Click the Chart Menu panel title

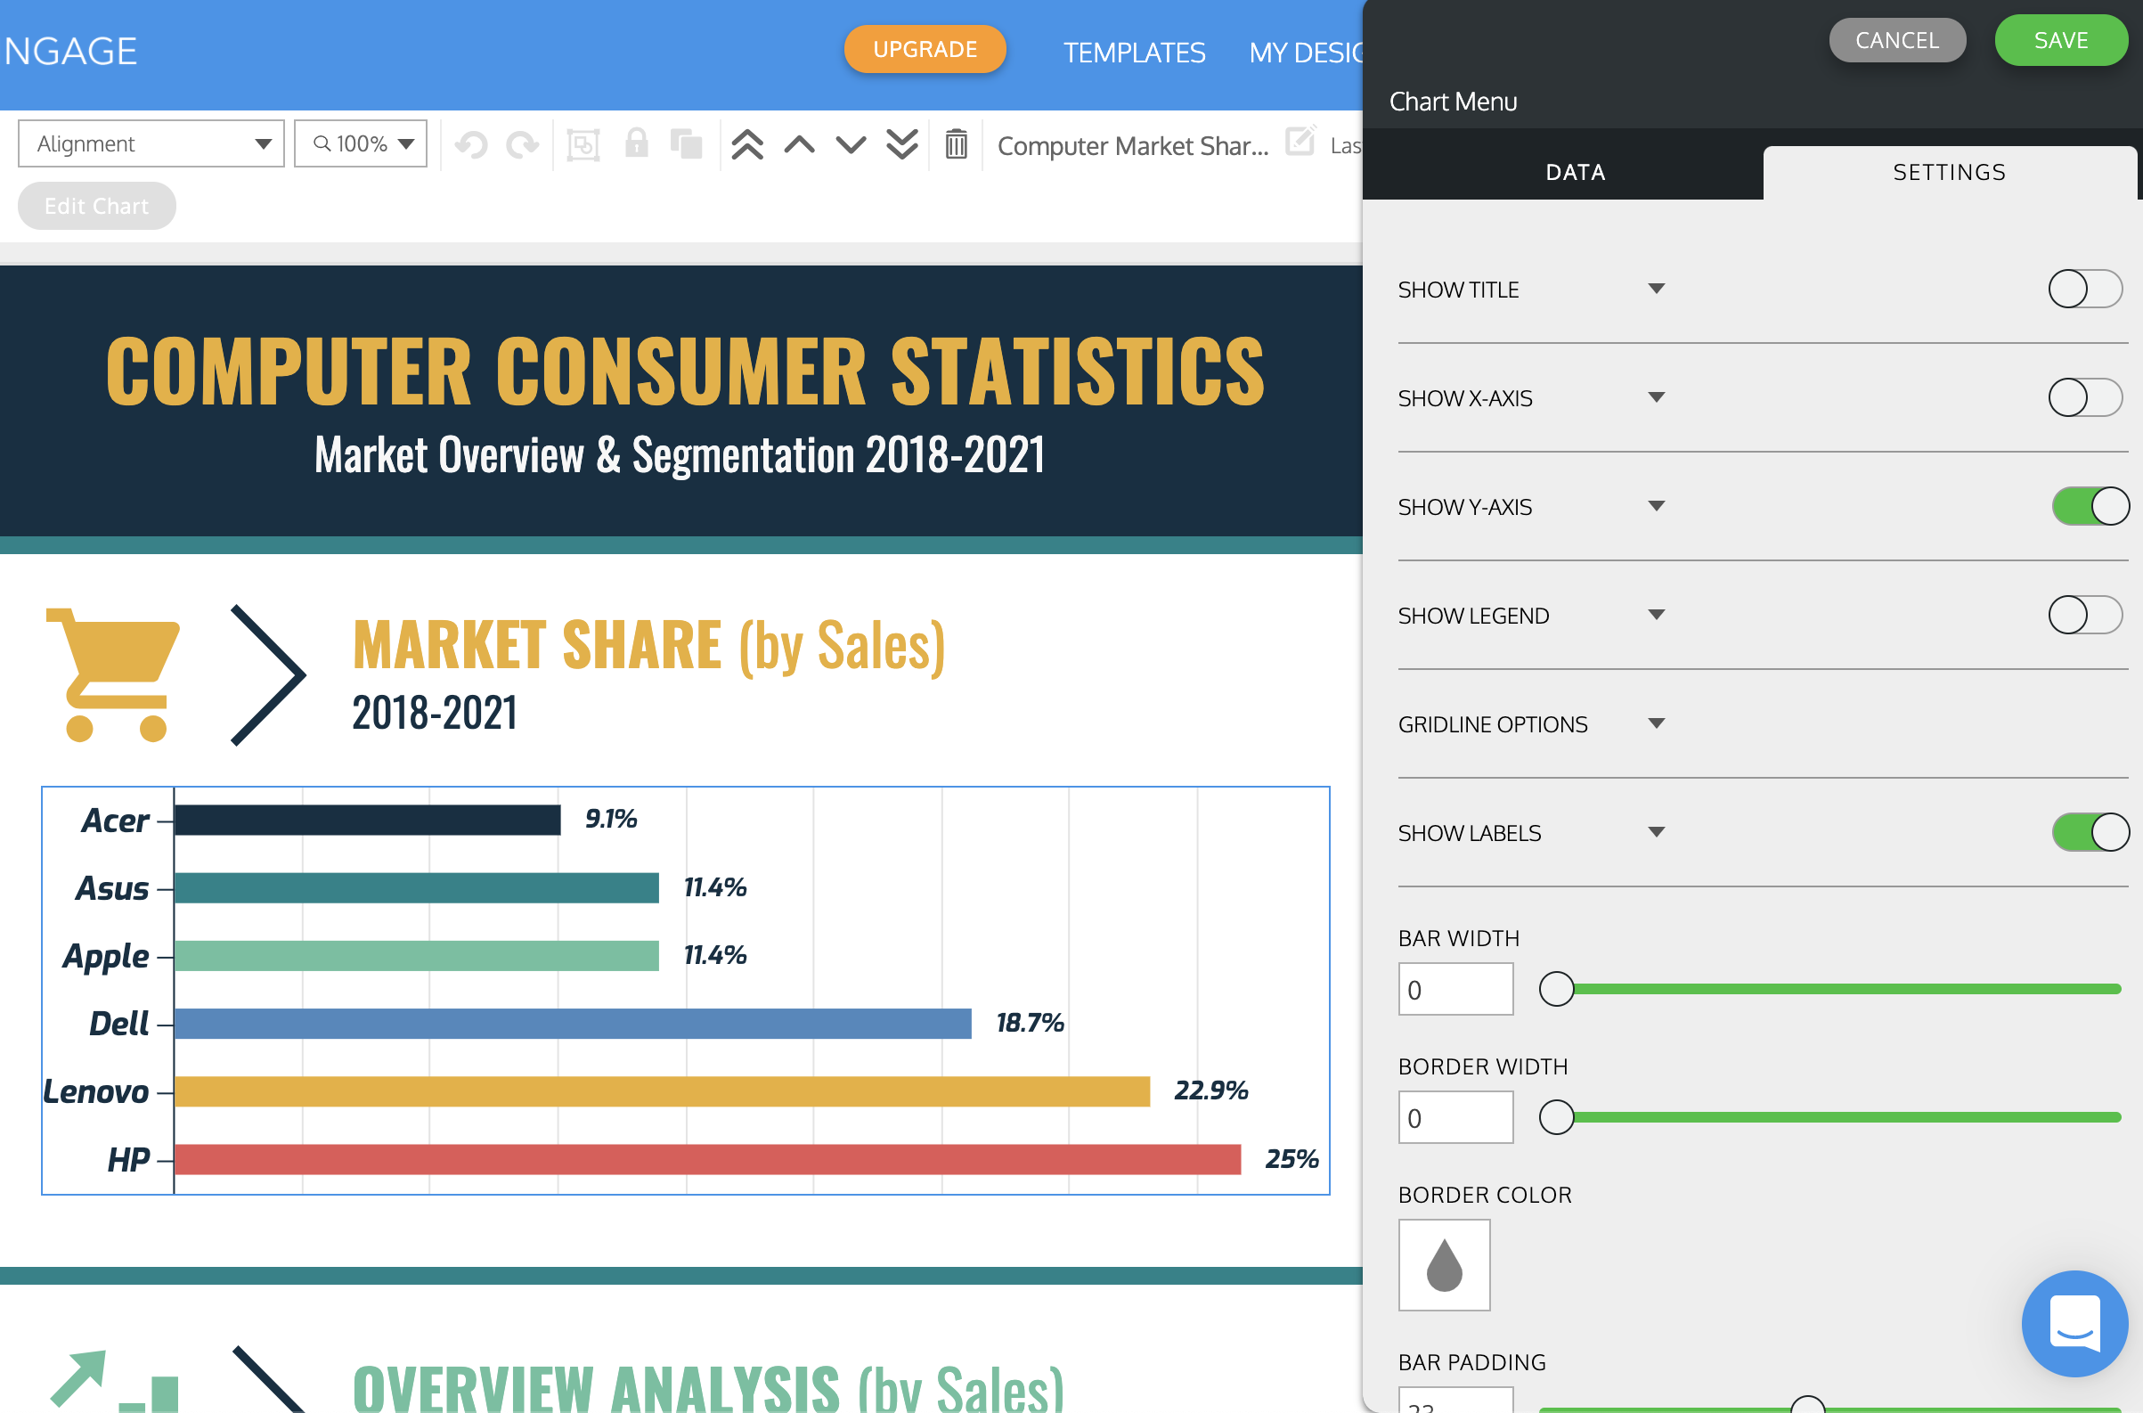1452,102
